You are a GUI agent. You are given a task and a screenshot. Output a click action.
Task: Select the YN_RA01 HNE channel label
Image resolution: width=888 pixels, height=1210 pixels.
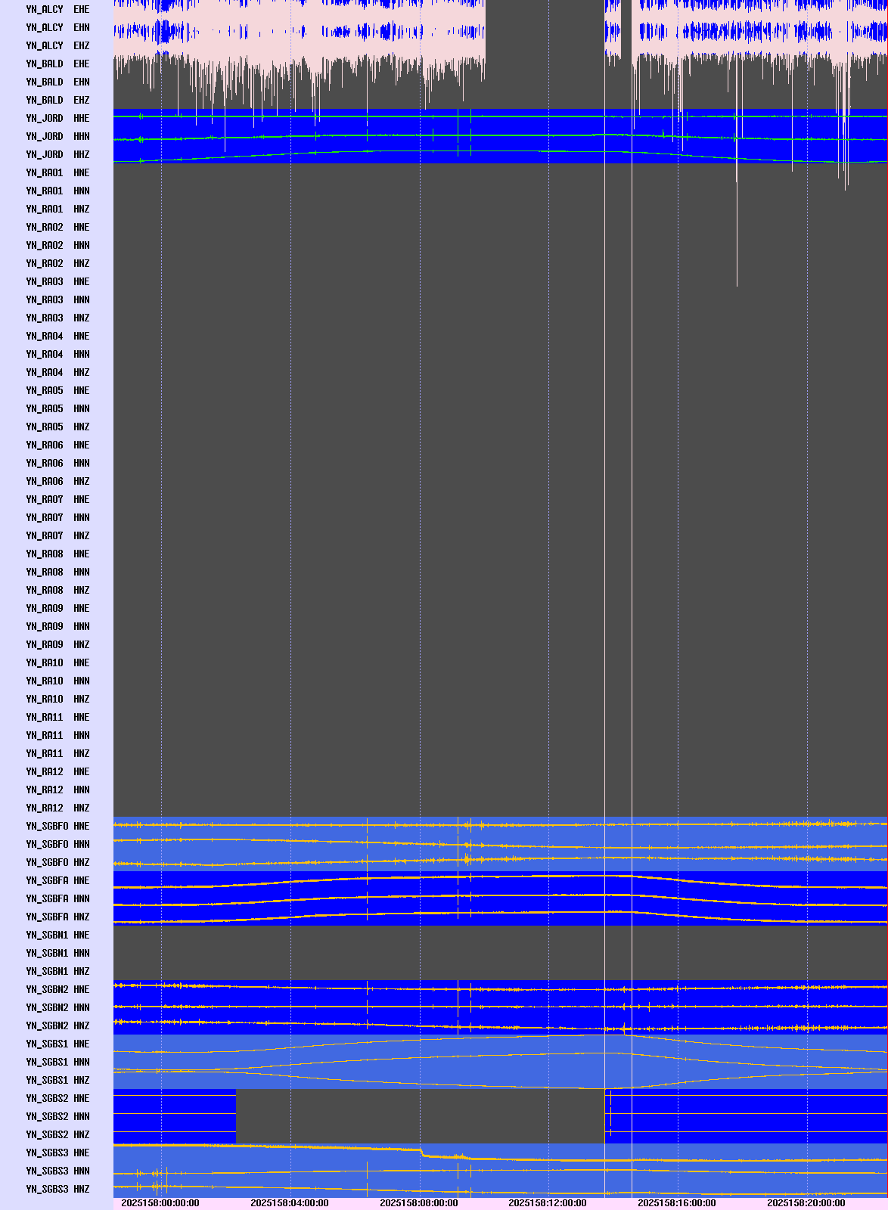[x=57, y=172]
